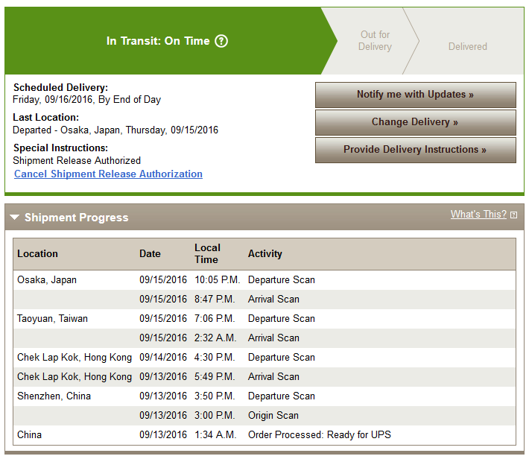This screenshot has width=529, height=459.
Task: Collapse the Shipment Progress triangle
Action: (14, 217)
